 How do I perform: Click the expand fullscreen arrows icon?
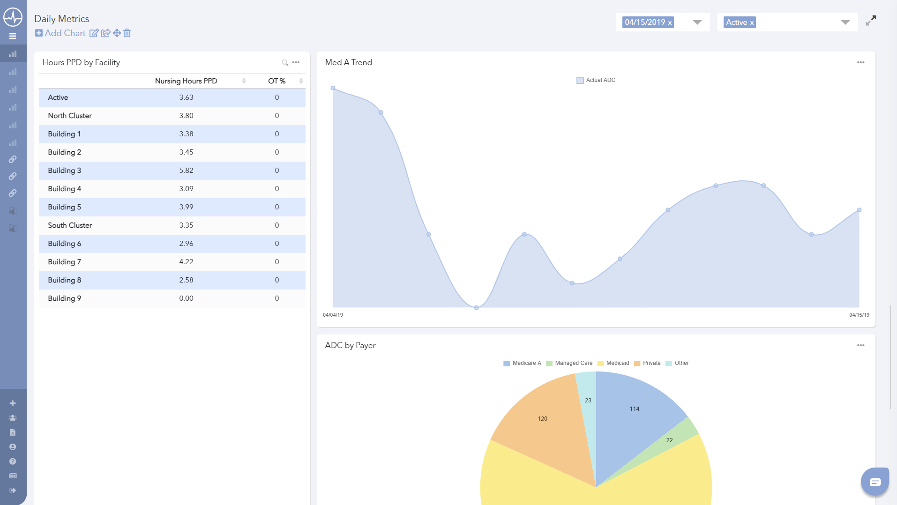pos(871,21)
